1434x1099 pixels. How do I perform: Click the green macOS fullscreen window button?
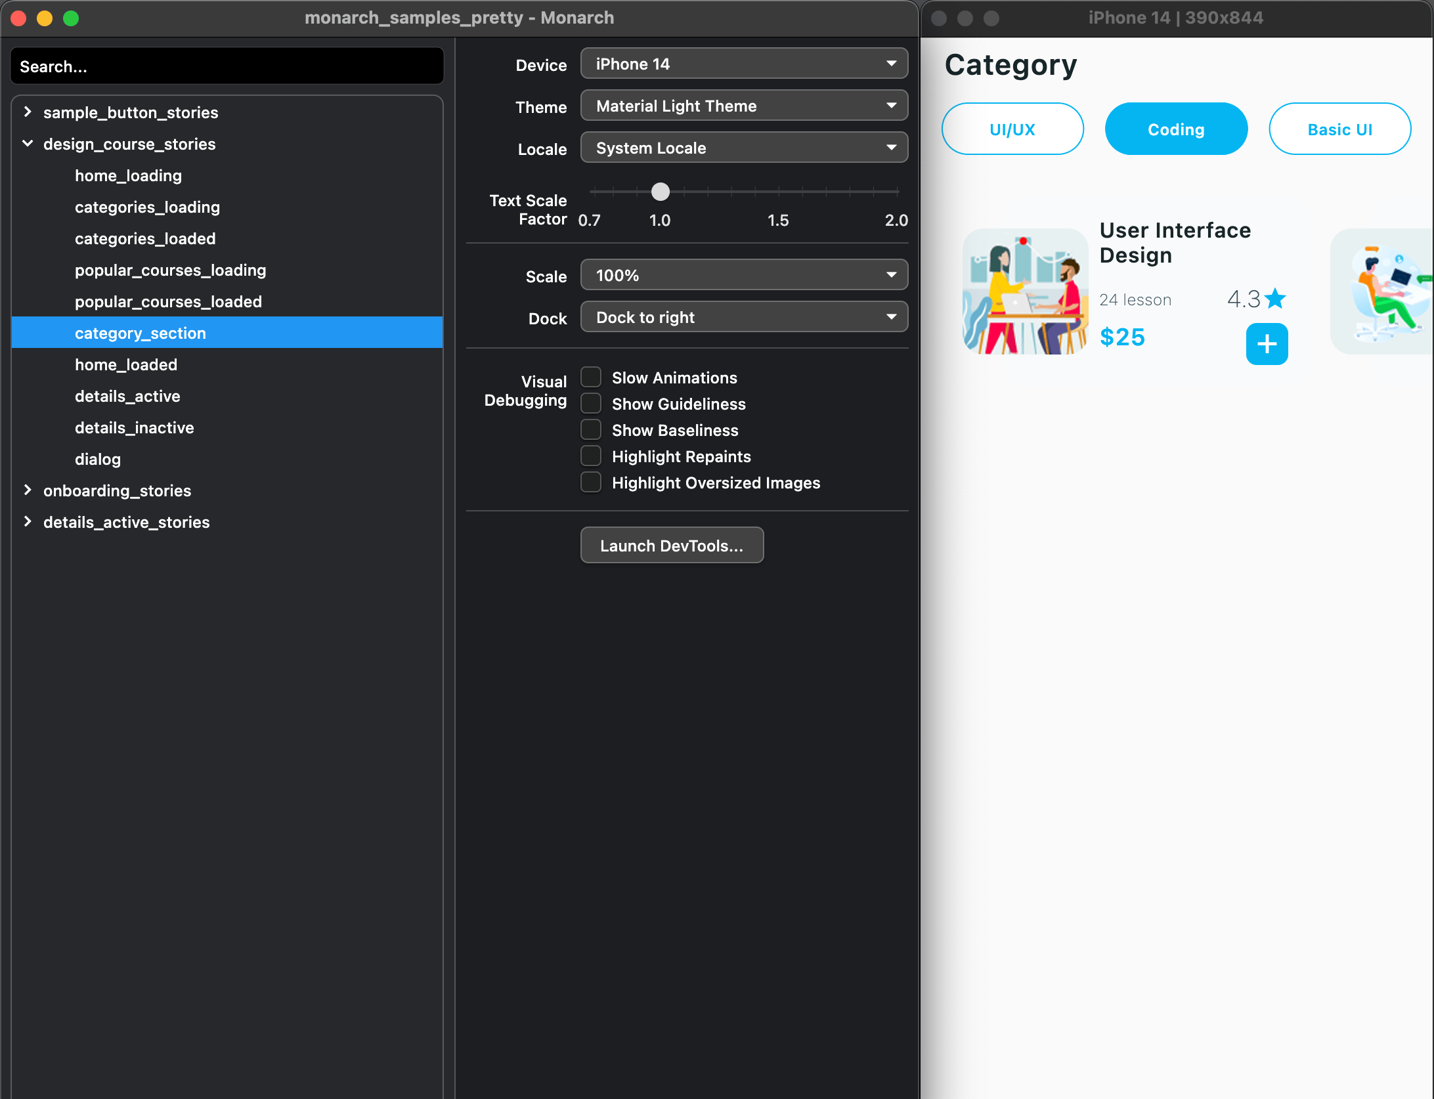click(x=71, y=18)
